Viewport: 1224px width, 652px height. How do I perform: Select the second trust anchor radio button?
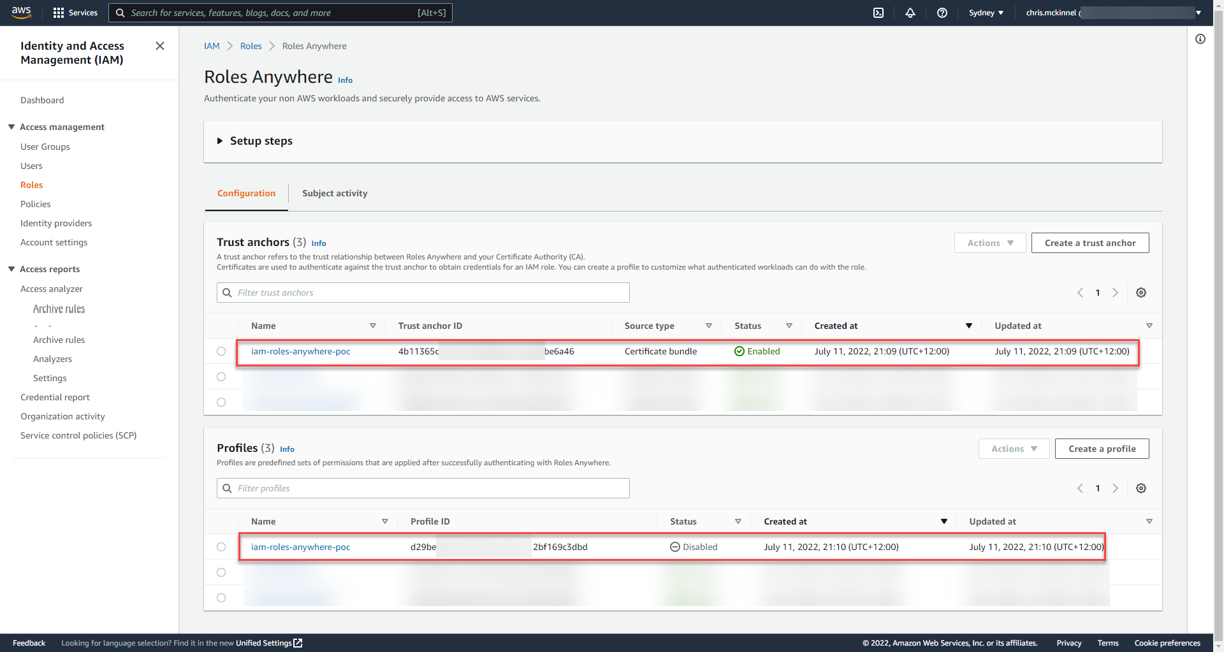(221, 377)
